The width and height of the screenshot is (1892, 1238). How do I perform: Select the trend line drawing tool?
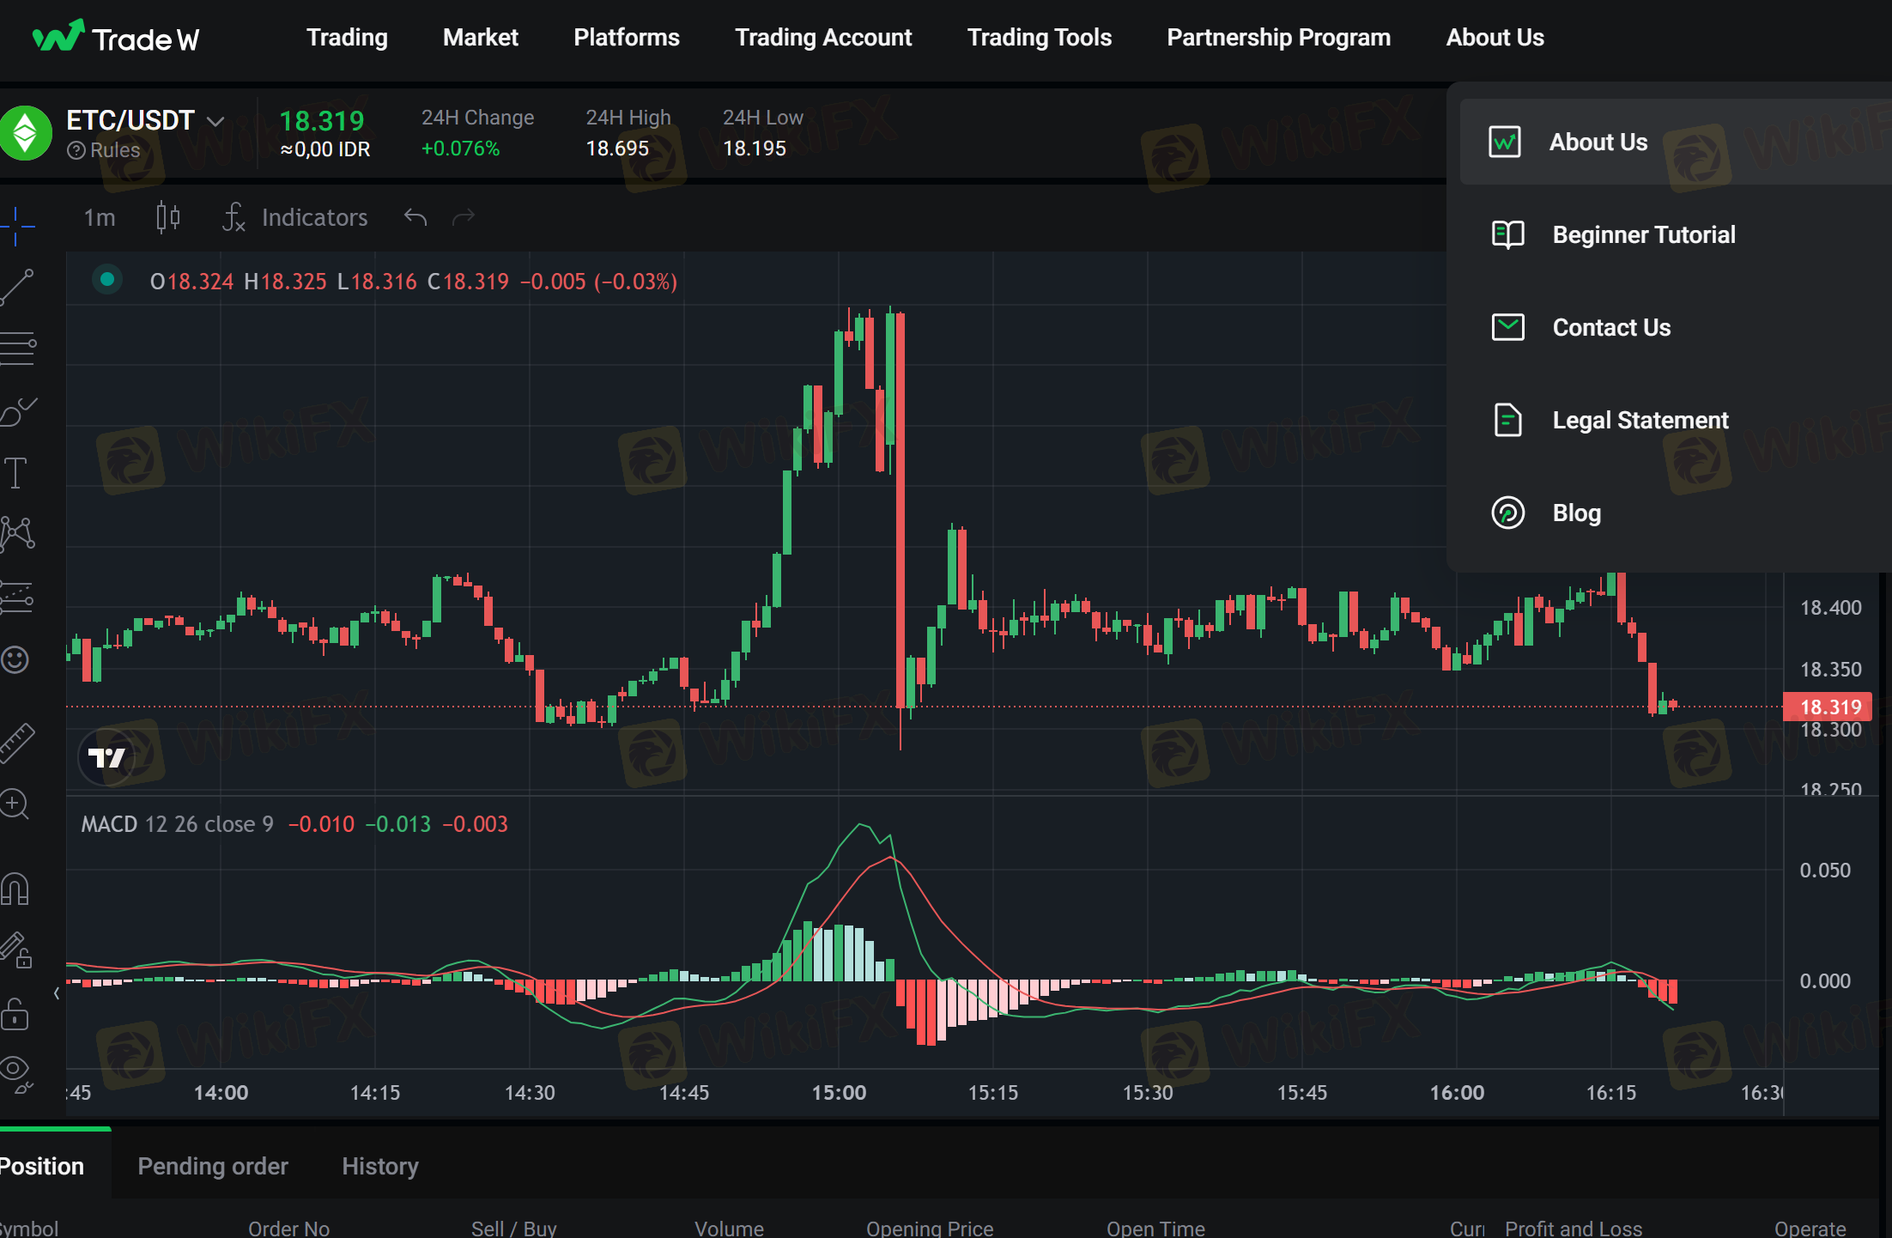click(x=16, y=288)
